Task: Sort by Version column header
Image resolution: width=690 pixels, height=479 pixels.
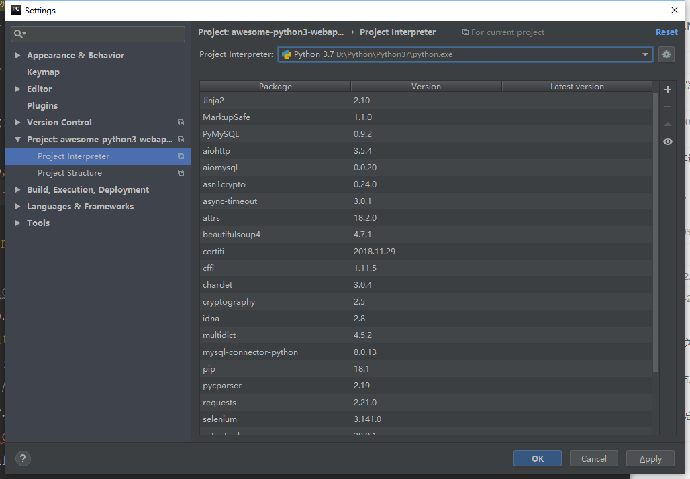Action: pyautogui.click(x=426, y=87)
